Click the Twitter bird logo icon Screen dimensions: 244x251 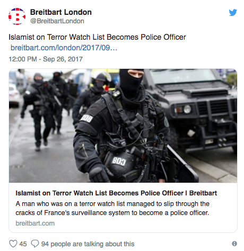coord(233,13)
